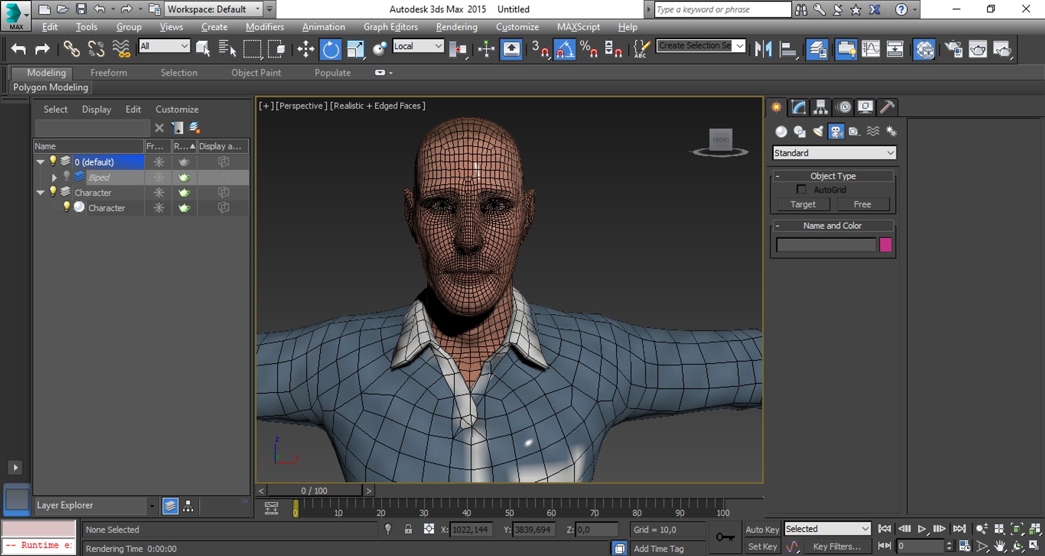Click the 0 / 100 time slider

pyautogui.click(x=314, y=491)
